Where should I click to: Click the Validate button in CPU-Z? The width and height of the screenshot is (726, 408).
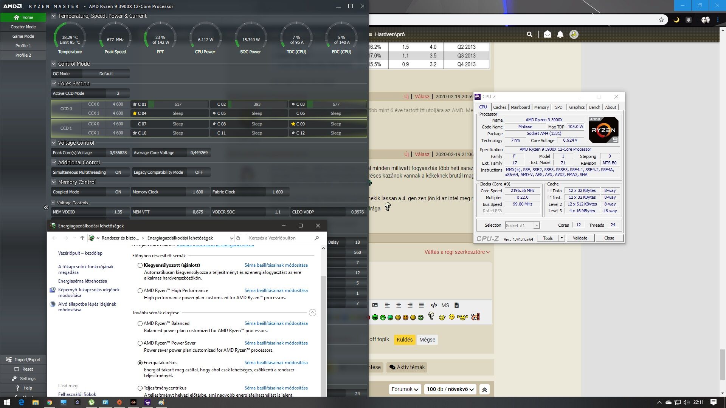click(x=580, y=238)
